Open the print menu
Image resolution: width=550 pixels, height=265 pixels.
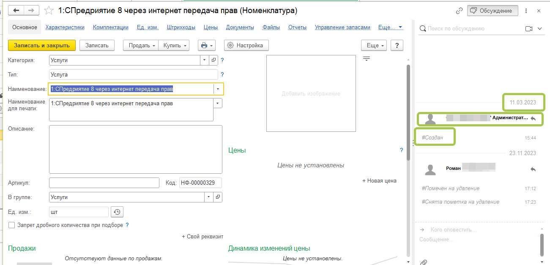click(x=207, y=46)
